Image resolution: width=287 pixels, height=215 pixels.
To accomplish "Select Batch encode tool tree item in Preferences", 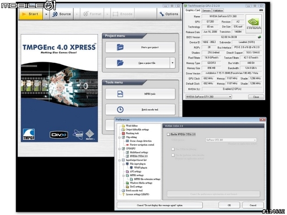I will pos(134,190).
